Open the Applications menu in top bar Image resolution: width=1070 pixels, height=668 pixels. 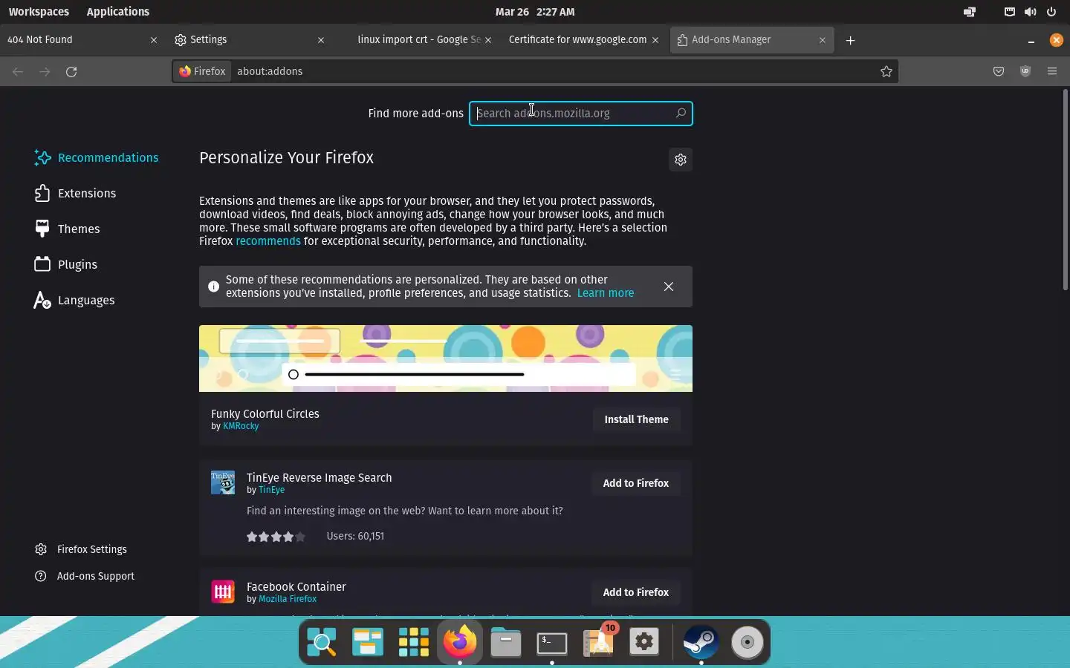pyautogui.click(x=117, y=12)
